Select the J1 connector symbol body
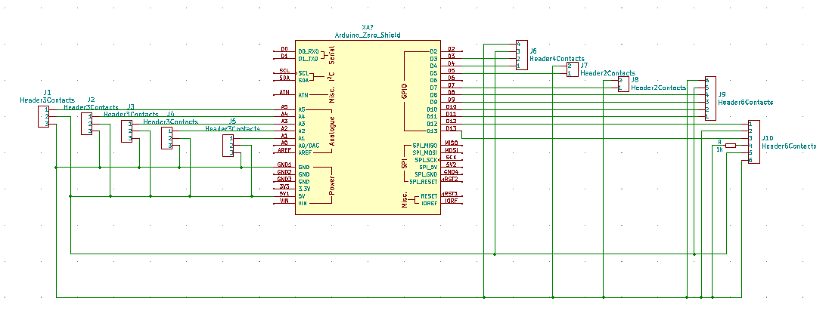This screenshot has height=329, width=829. (43, 116)
